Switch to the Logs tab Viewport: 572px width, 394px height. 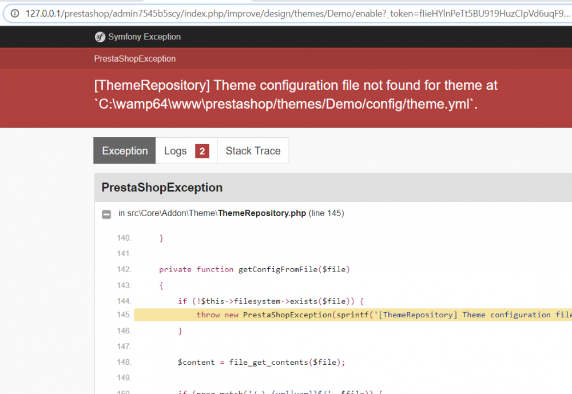[x=176, y=151]
